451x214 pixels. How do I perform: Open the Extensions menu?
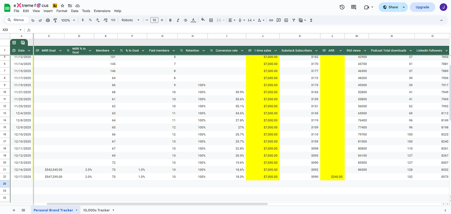(102, 11)
